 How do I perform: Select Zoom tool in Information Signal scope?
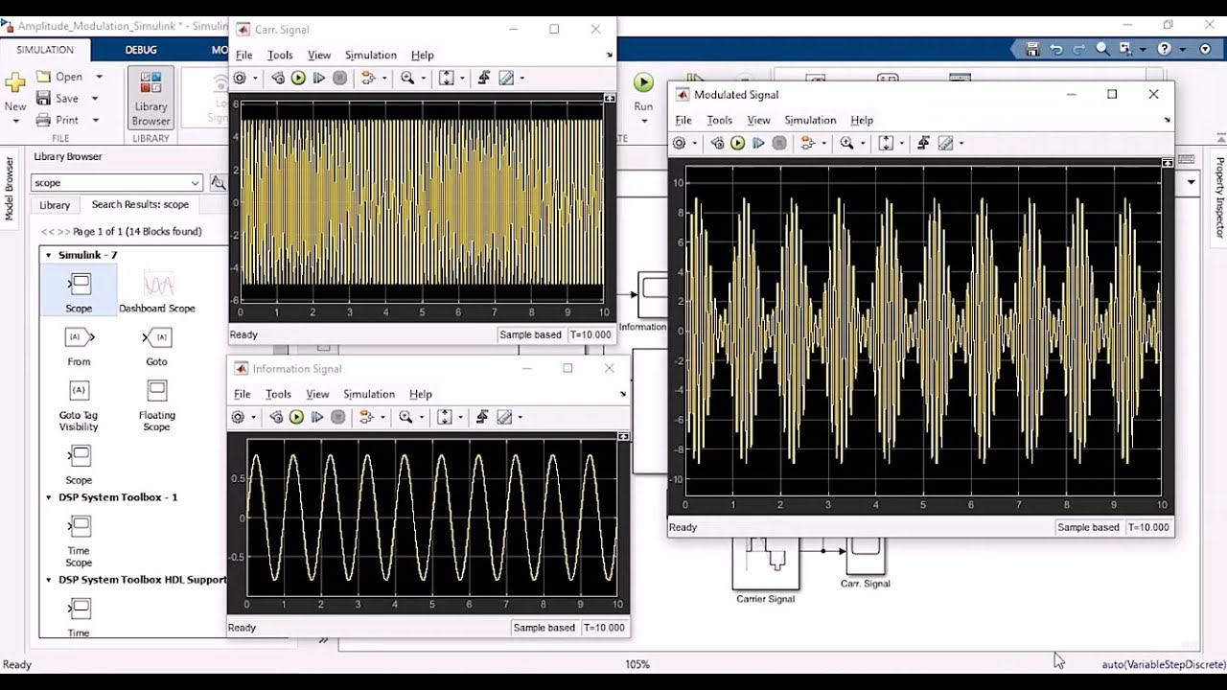point(405,418)
